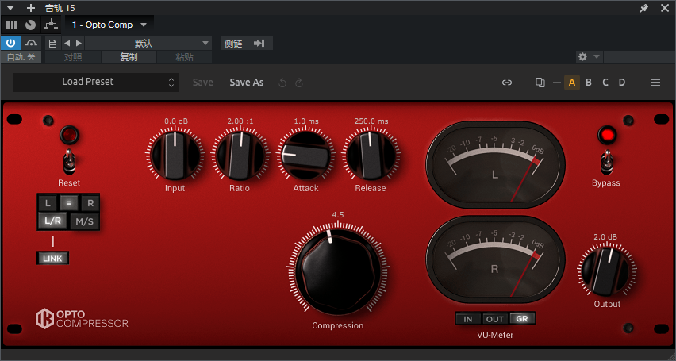This screenshot has width=676, height=361.
Task: Click the 0.0 dB input value
Action: [176, 121]
